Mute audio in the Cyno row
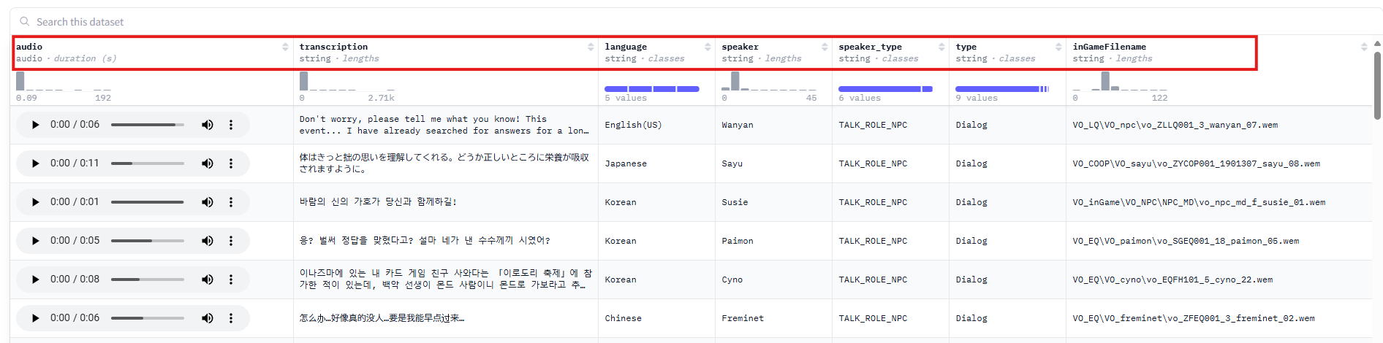The width and height of the screenshot is (1383, 343). pos(208,280)
